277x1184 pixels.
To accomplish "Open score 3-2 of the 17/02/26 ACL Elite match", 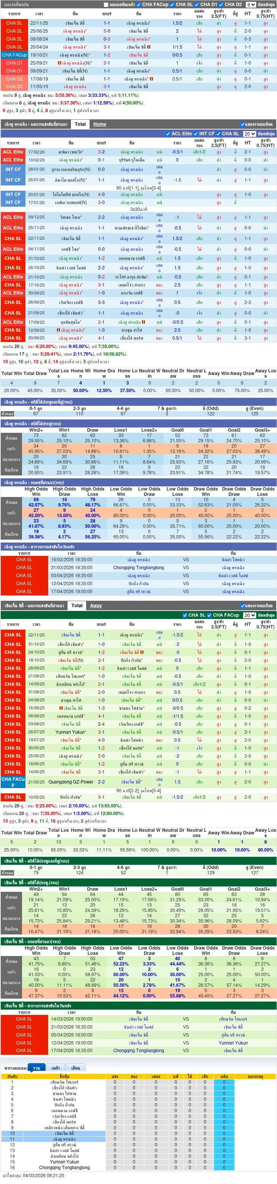I will point(101,152).
